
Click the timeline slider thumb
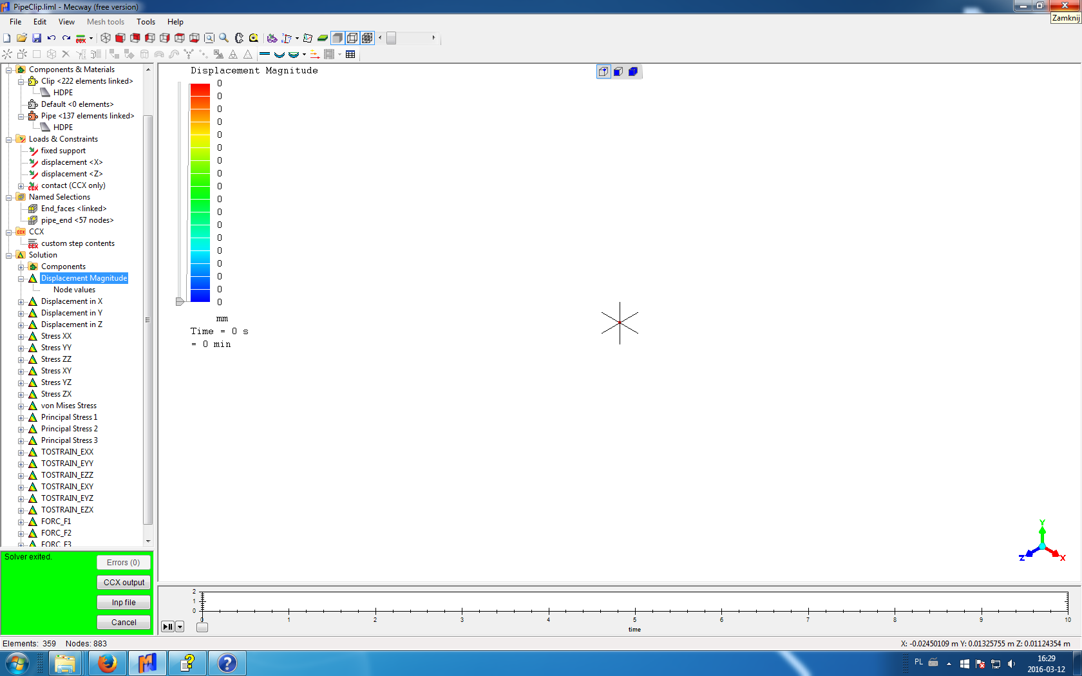click(x=202, y=627)
